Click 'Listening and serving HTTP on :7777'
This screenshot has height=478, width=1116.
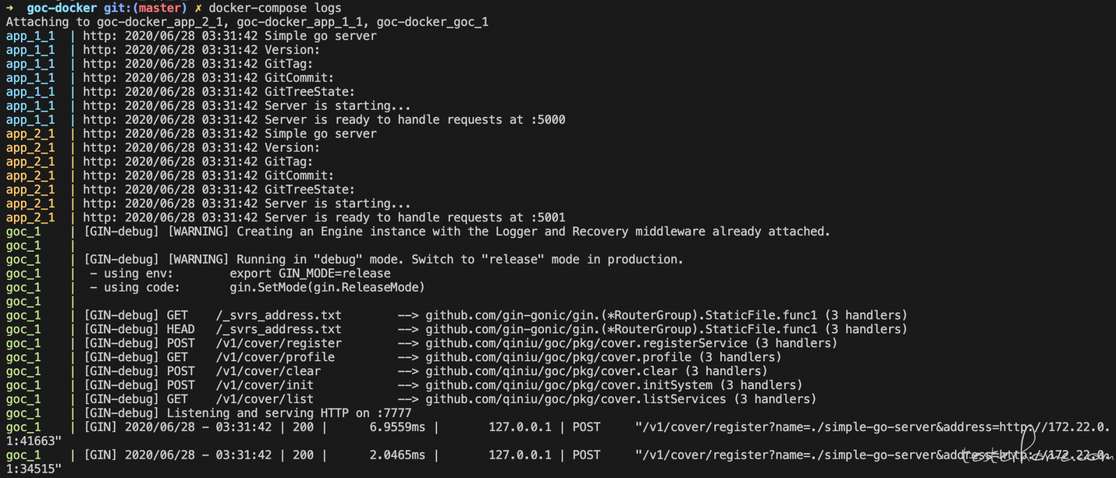(289, 413)
